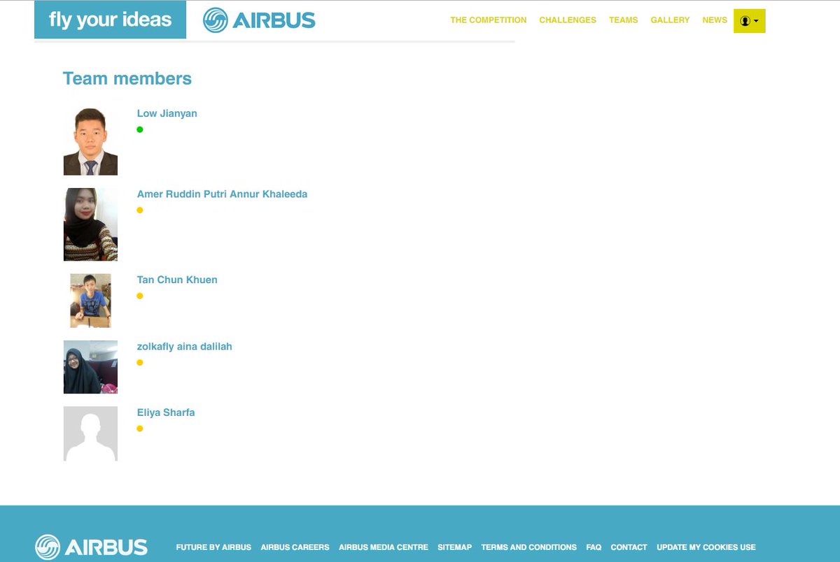Screen dimensions: 840x562
Task: Click Eliya Sharfa's placeholder avatar
Action: coord(90,433)
